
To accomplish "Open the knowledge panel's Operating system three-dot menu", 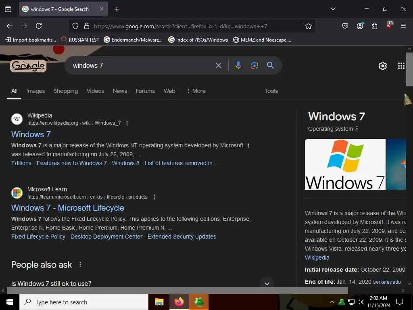I will tap(357, 129).
